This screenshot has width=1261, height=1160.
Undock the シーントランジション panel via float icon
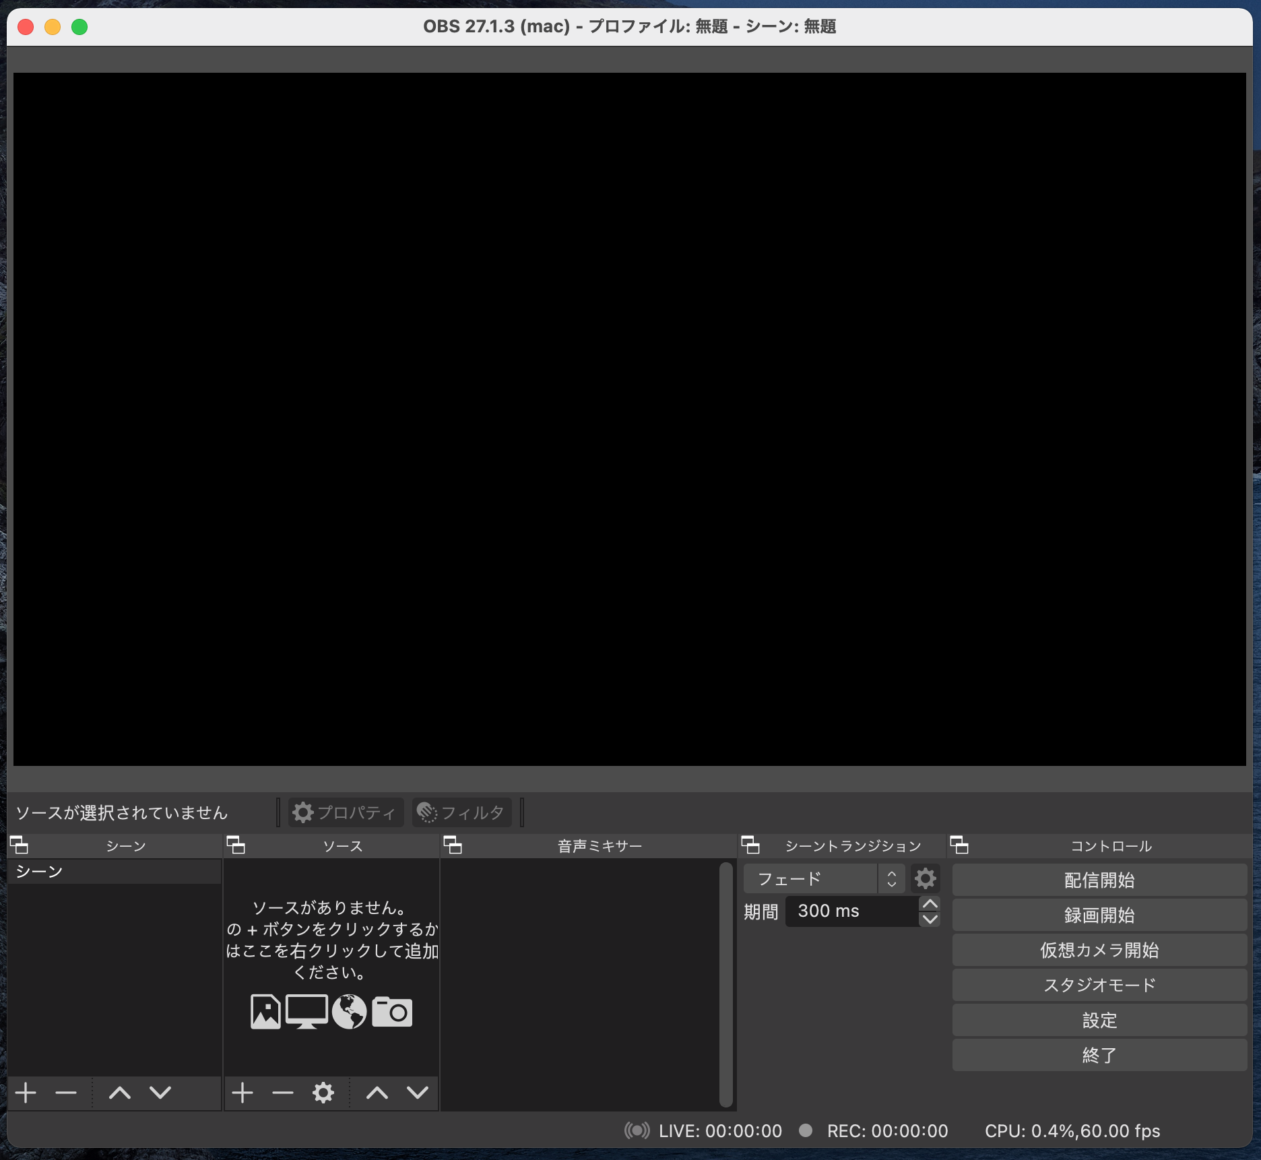click(x=750, y=845)
